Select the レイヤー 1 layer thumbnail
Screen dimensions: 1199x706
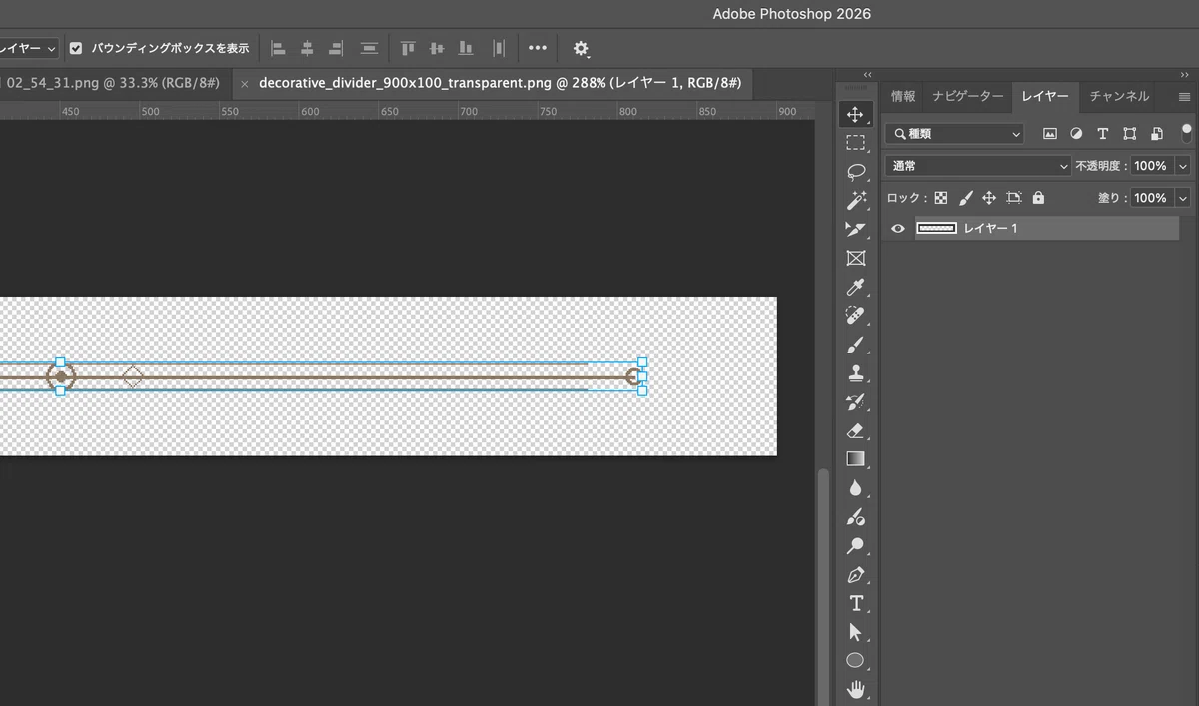(x=936, y=229)
